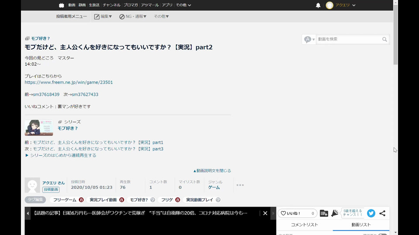This screenshot has width=419, height=235.
Task: Open 静画 in the top menu
Action: (x=82, y=5)
